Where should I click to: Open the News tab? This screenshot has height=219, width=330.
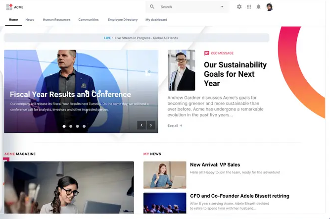(30, 20)
